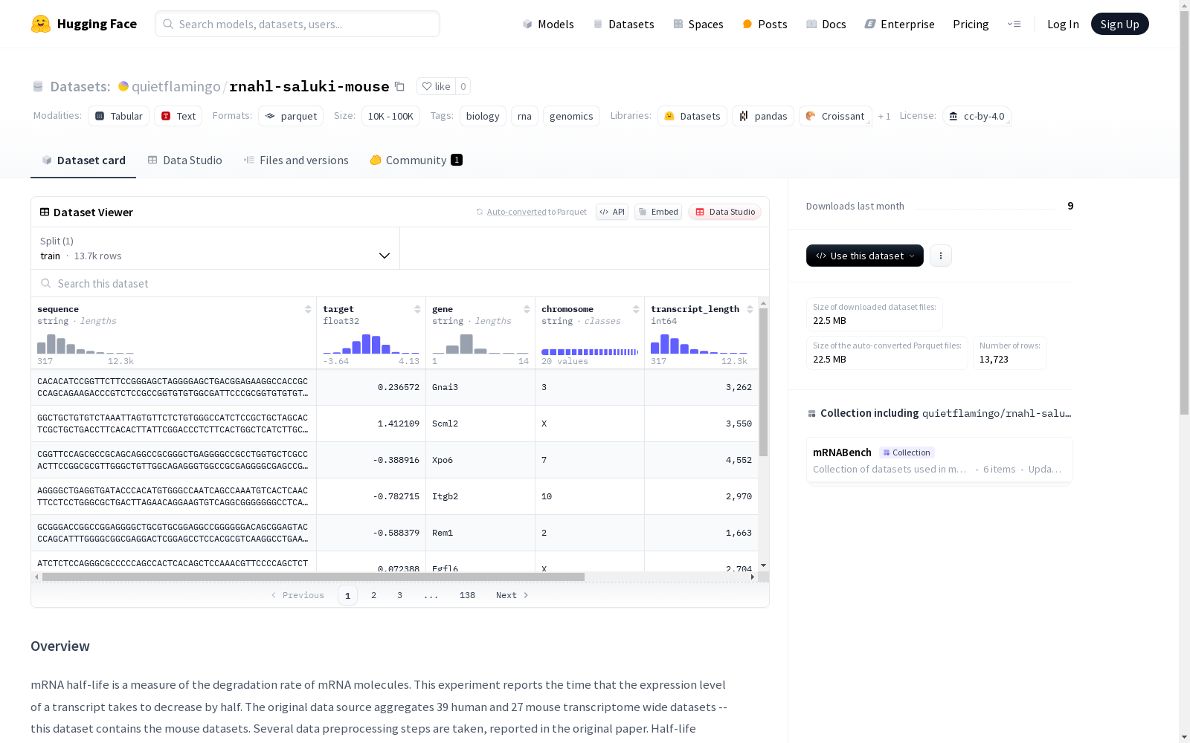Image resolution: width=1190 pixels, height=743 pixels.
Task: Select the 10K - 100K size tag
Action: (390, 116)
